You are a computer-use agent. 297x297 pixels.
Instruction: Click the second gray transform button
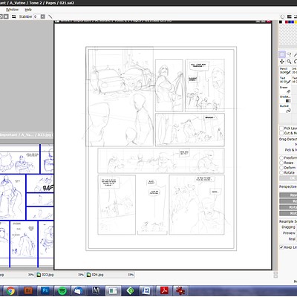pyautogui.click(x=288, y=201)
